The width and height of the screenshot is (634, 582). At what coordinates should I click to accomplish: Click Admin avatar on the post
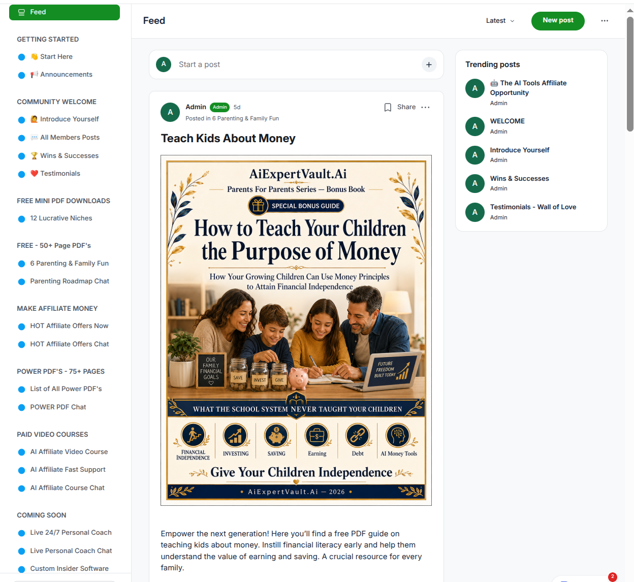(x=170, y=112)
